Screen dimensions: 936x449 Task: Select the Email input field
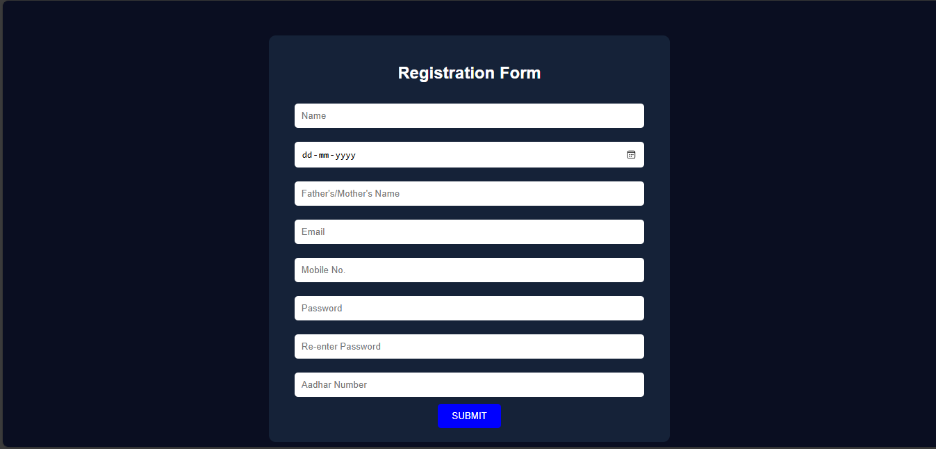[469, 231]
